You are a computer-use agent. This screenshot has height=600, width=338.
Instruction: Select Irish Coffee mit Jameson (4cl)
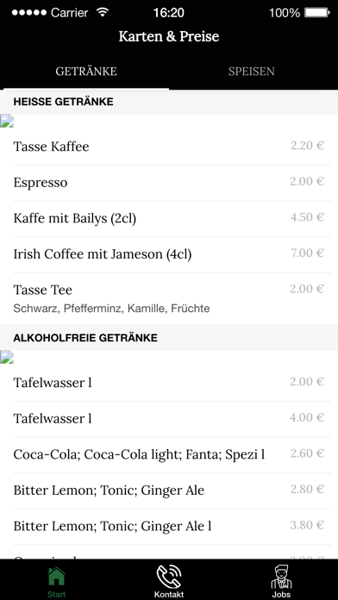click(169, 255)
